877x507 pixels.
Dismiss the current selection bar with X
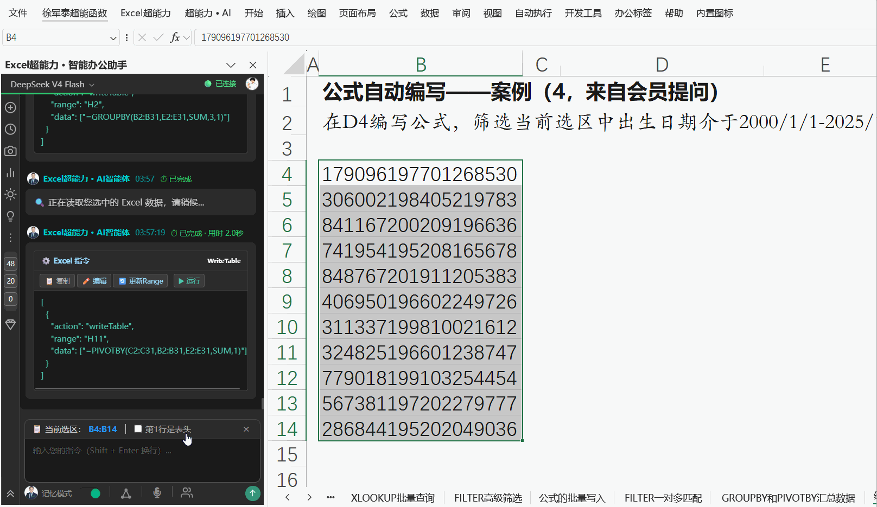point(246,429)
